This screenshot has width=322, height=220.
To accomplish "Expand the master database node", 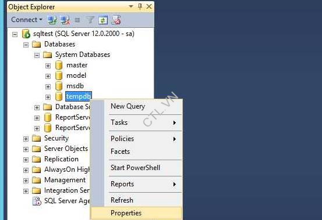I will pyautogui.click(x=48, y=66).
